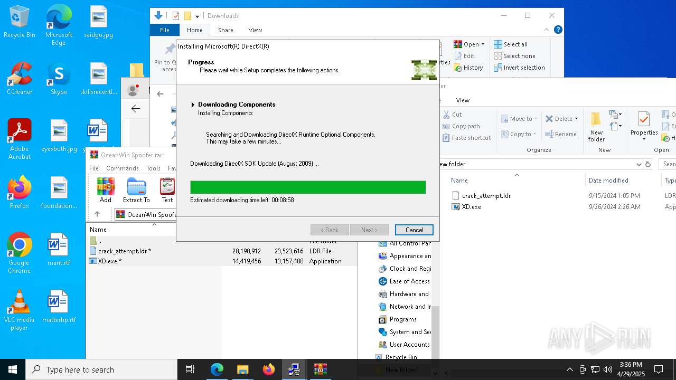Open WinRAR File menu

click(94, 168)
